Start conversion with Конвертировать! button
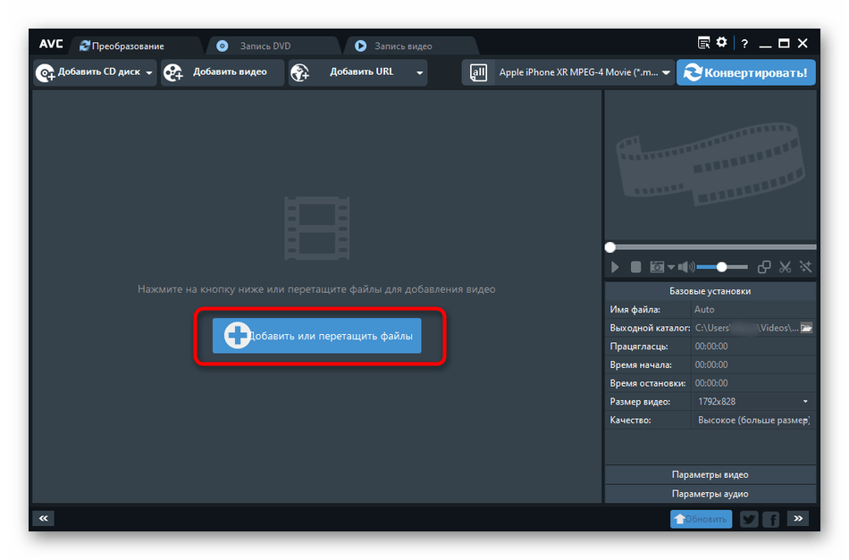Viewport: 849px width, 560px height. coord(745,72)
